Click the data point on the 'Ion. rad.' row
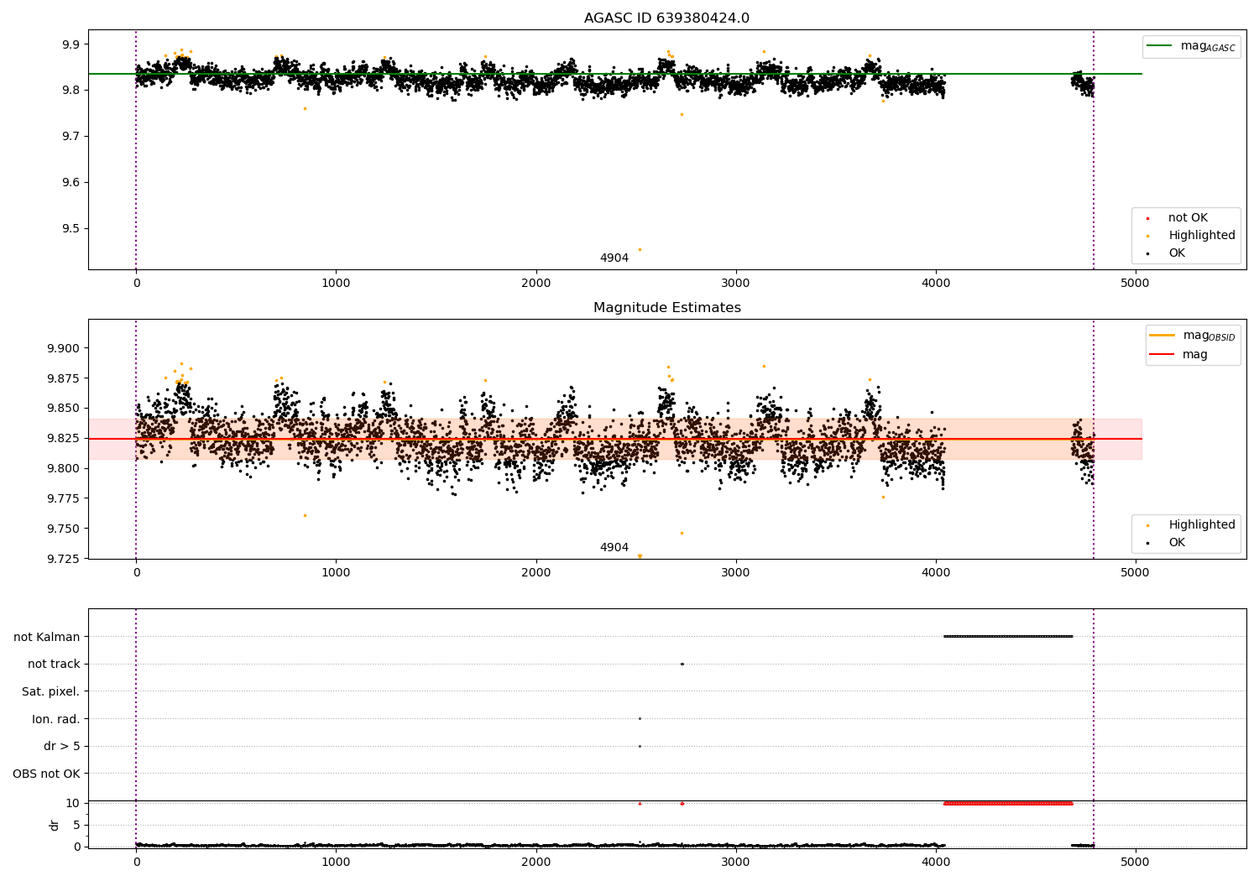The height and width of the screenshot is (881, 1259). [x=640, y=718]
